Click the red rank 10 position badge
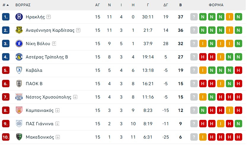Screen dimensions: 249x146 click(x=6, y=137)
